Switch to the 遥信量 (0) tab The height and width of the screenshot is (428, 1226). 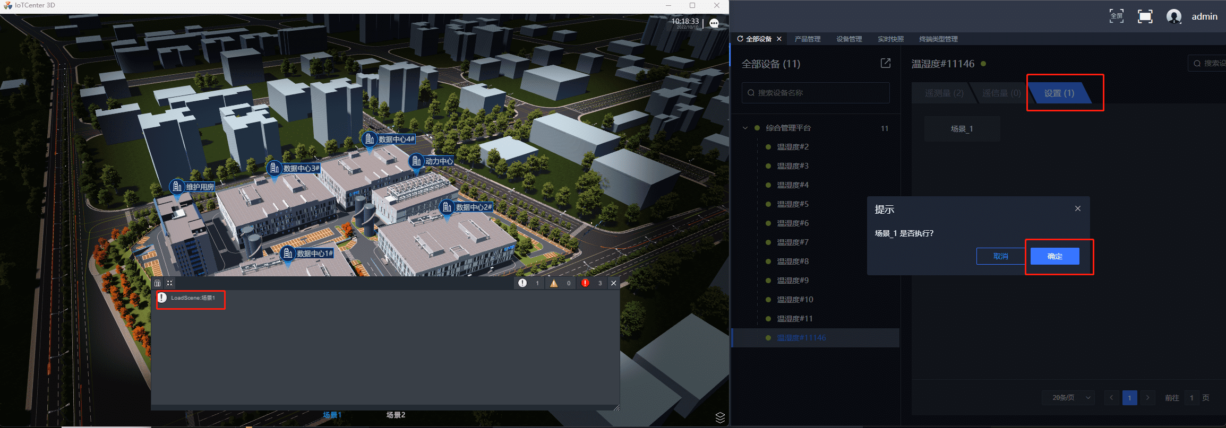tap(1001, 93)
